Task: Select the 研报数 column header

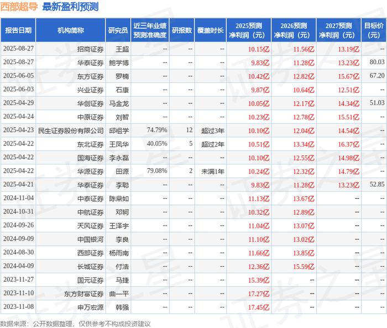Action: tap(182, 30)
